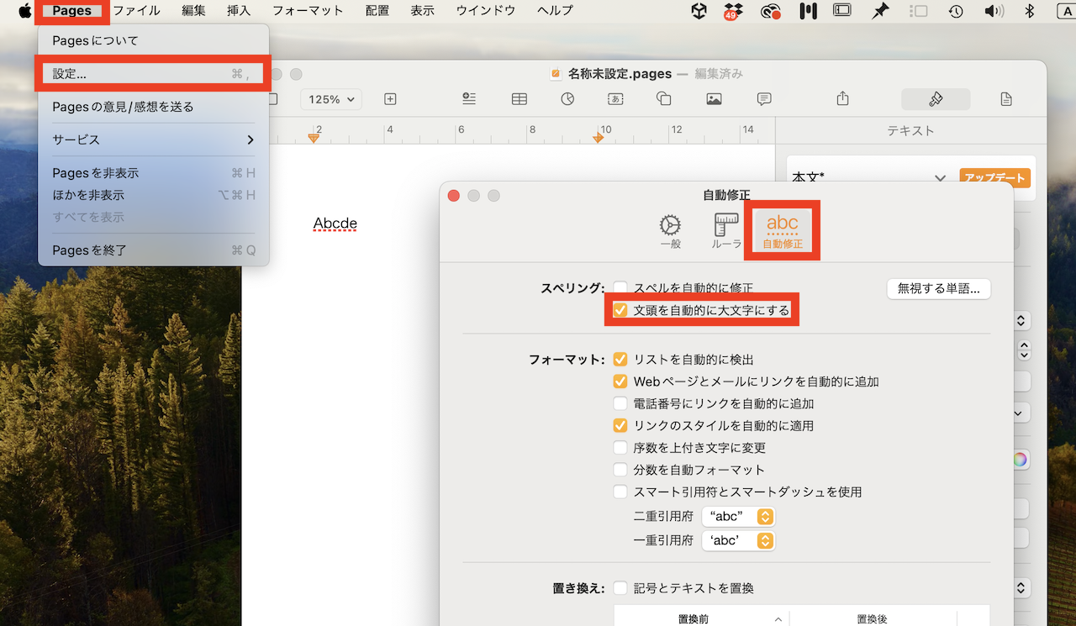Open the Pages application menu
This screenshot has width=1076, height=626.
pyautogui.click(x=71, y=11)
